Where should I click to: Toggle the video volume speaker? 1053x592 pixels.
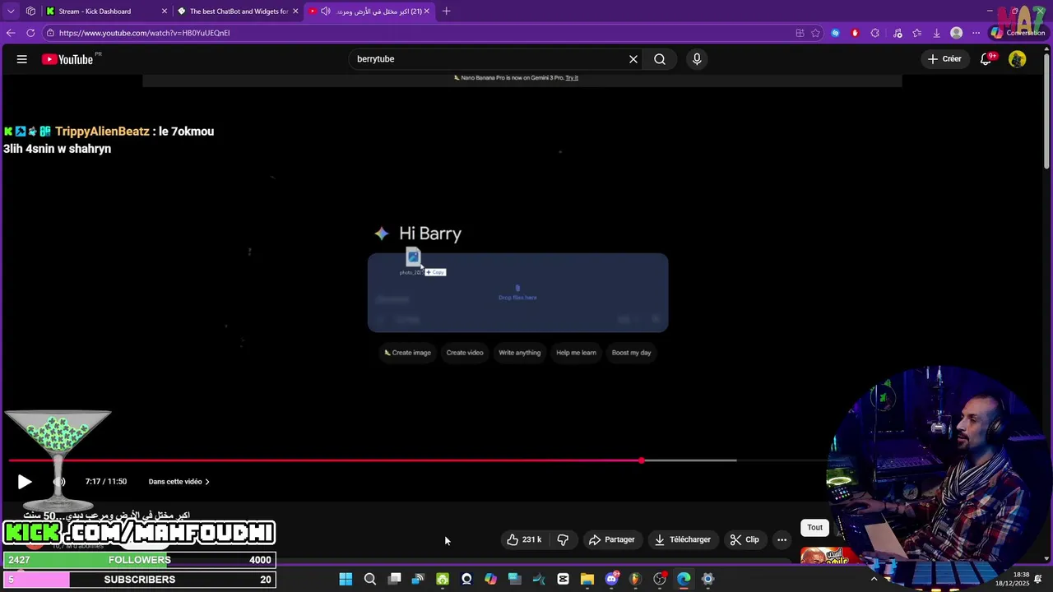pos(59,482)
